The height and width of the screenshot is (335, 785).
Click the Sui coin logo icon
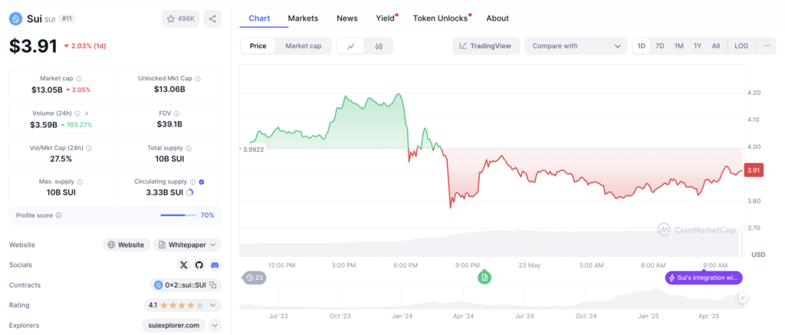coord(16,19)
